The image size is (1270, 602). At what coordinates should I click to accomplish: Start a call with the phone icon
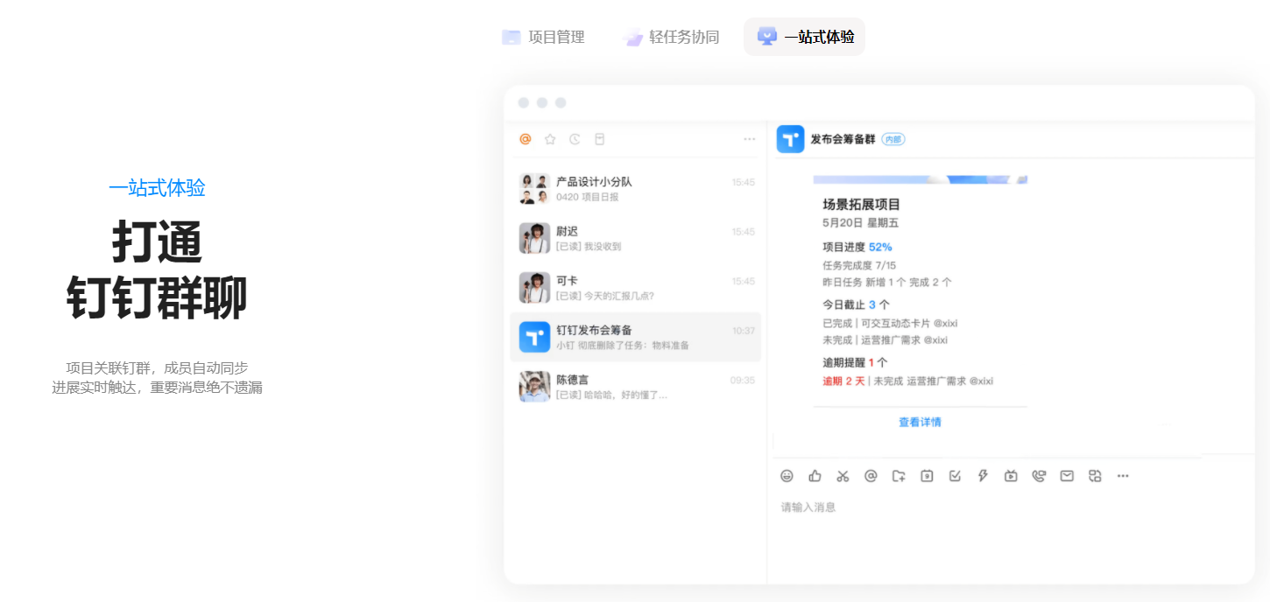coord(1039,476)
